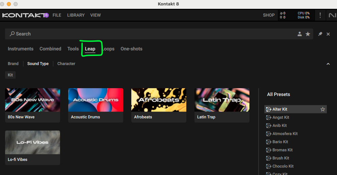Screen dimensions: 337x175
Task: Click the Kontakt 8 window title
Action: click(x=168, y=4)
